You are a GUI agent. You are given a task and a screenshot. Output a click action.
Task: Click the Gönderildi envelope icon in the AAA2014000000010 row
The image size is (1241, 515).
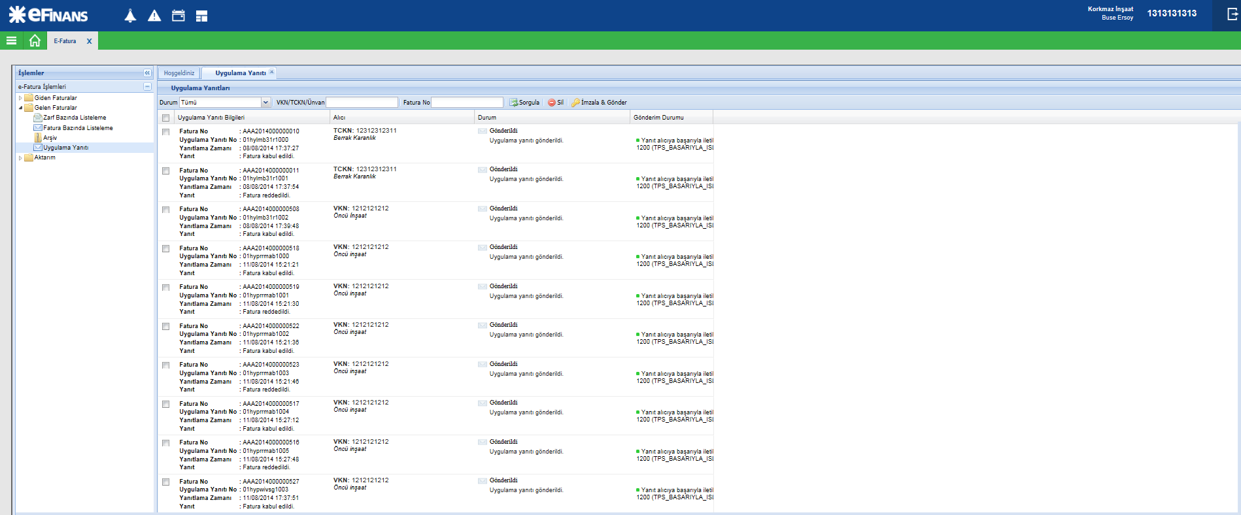point(483,131)
